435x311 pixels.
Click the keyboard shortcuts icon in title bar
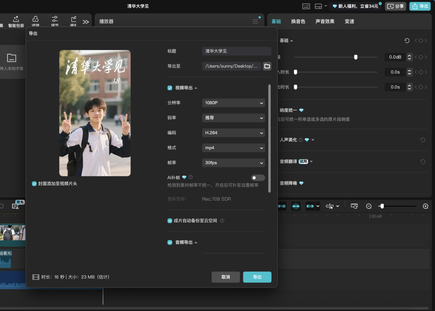pyautogui.click(x=306, y=6)
